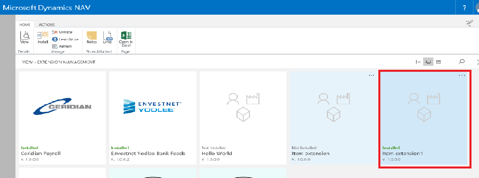Screen dimensions: 479x178
Task: Open the Envestnet Yodlee Bank Feeds tile
Action: pyautogui.click(x=153, y=118)
